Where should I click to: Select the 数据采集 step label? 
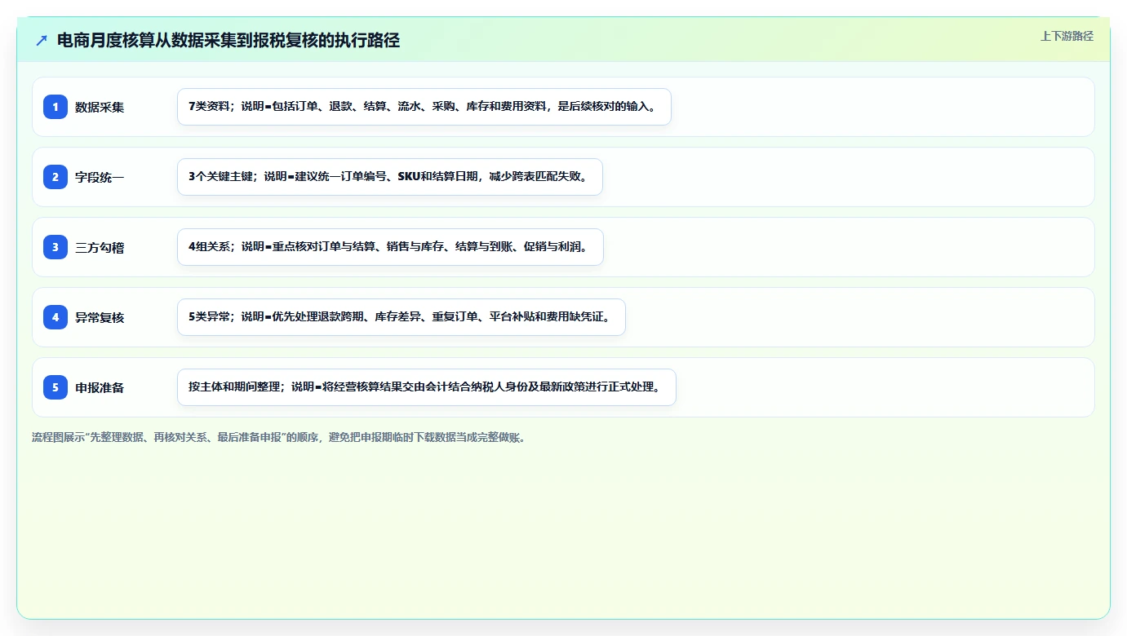100,107
